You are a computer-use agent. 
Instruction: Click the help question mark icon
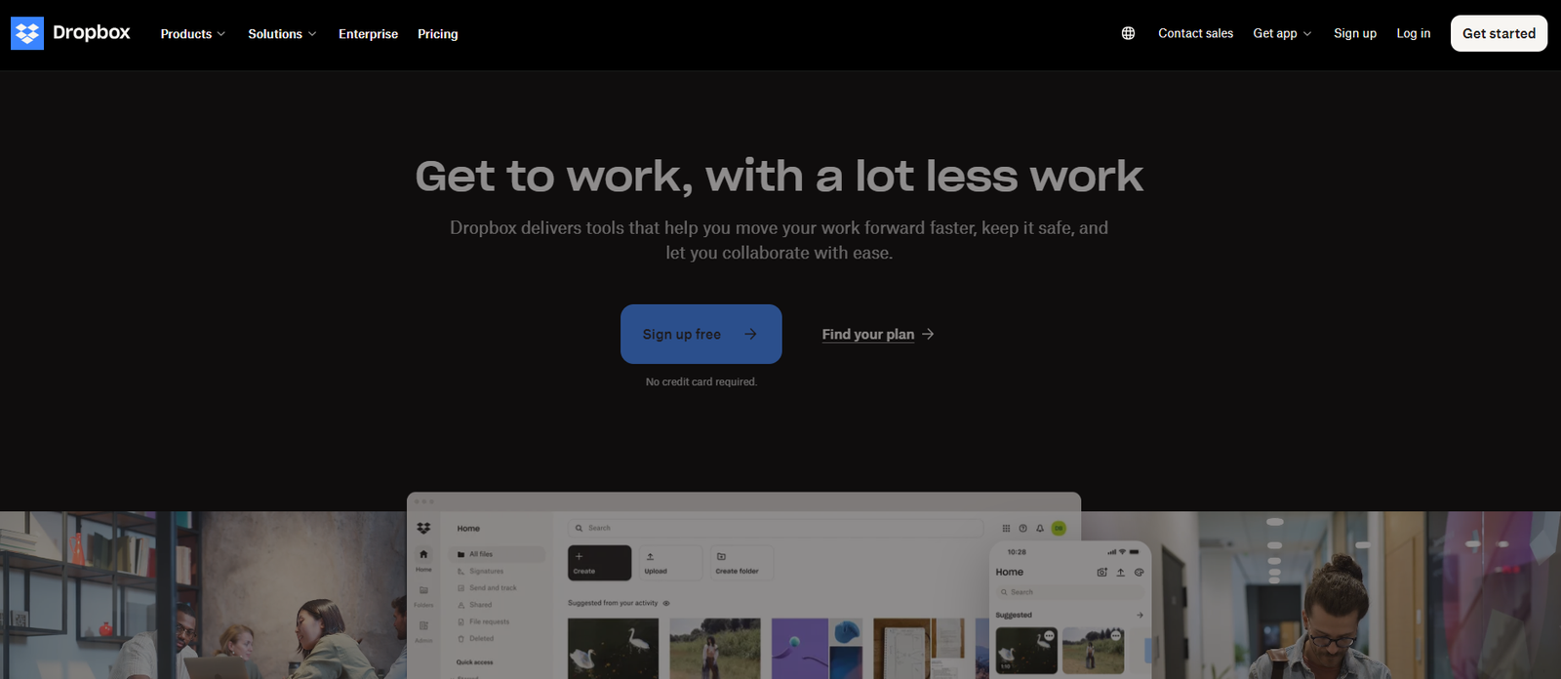pyautogui.click(x=1022, y=528)
